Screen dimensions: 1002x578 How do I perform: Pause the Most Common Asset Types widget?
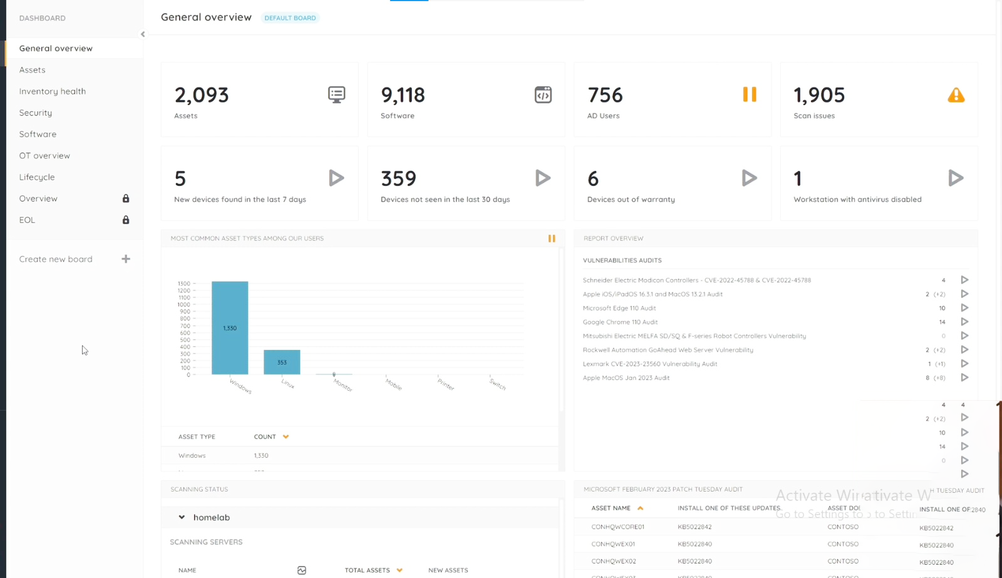point(552,239)
